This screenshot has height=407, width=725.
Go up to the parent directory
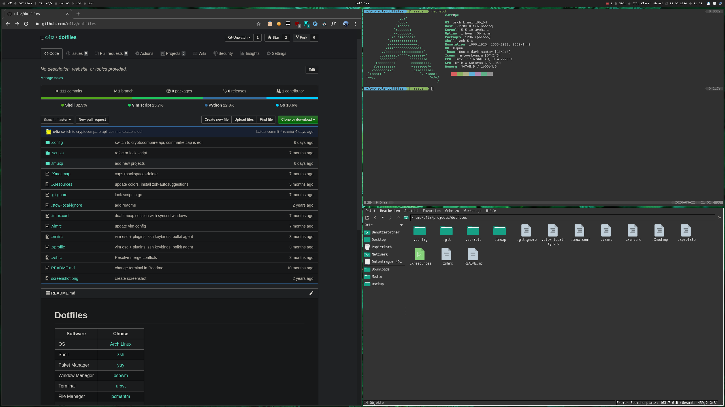click(x=398, y=218)
